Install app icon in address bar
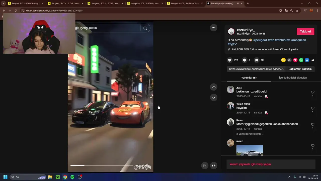The height and width of the screenshot is (181, 321). pyautogui.click(x=281, y=11)
